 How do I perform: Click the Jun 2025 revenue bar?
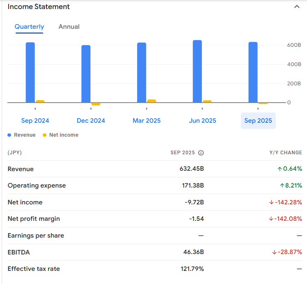[x=197, y=71]
